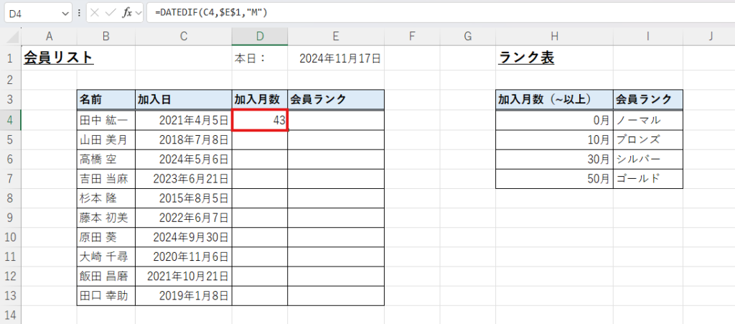
Task: Click the date cell 2024年11月17日
Action: pyautogui.click(x=337, y=59)
